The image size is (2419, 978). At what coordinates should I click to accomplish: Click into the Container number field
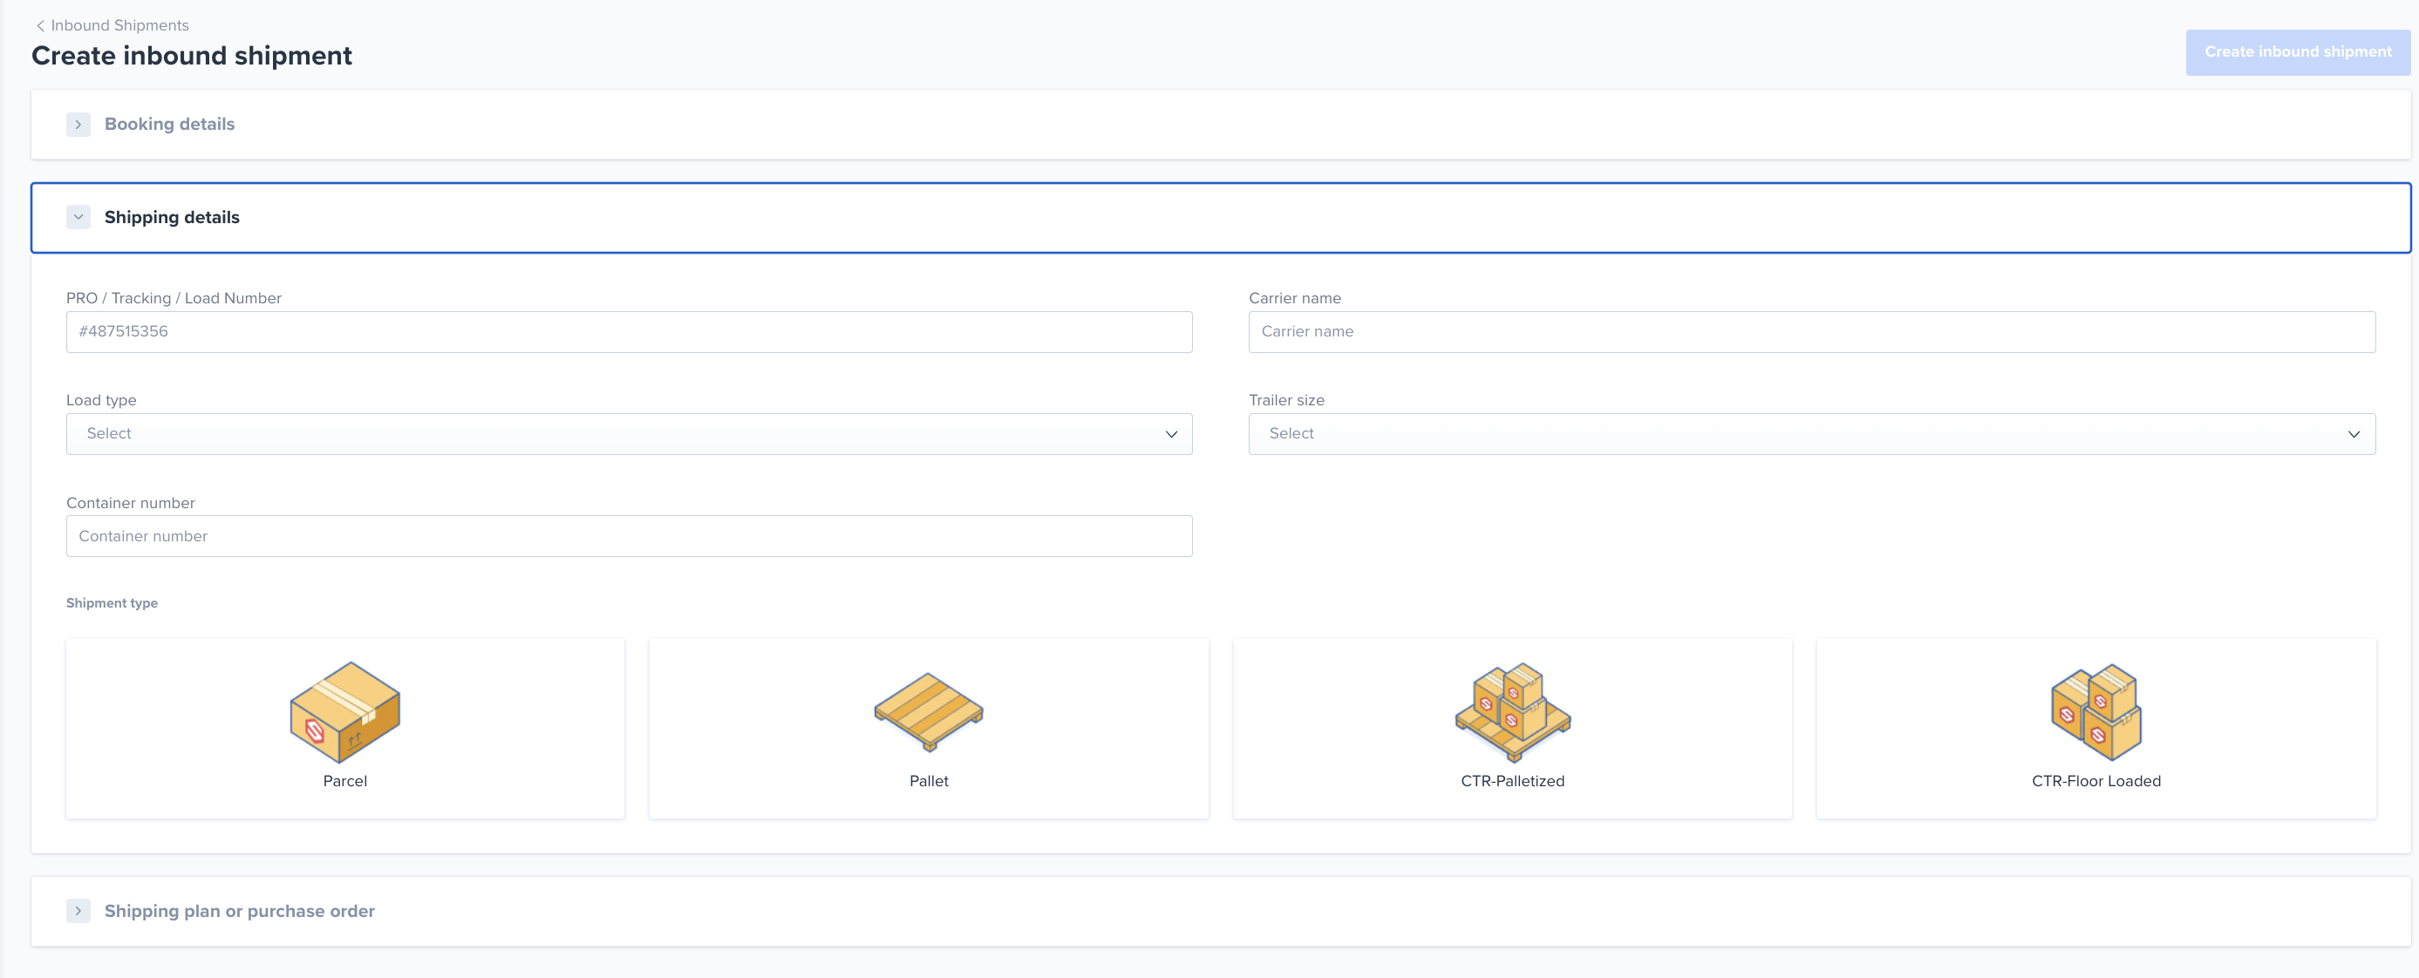point(628,536)
